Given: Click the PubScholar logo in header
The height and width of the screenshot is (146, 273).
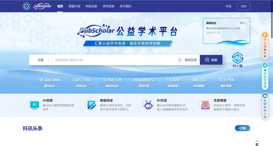Looking at the screenshot, I should (x=42, y=6).
